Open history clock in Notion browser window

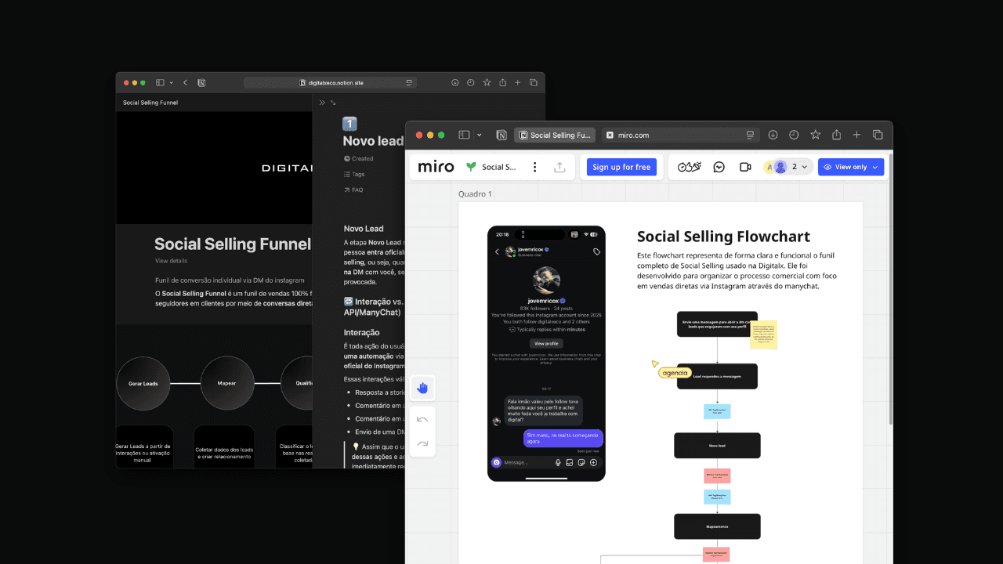470,82
